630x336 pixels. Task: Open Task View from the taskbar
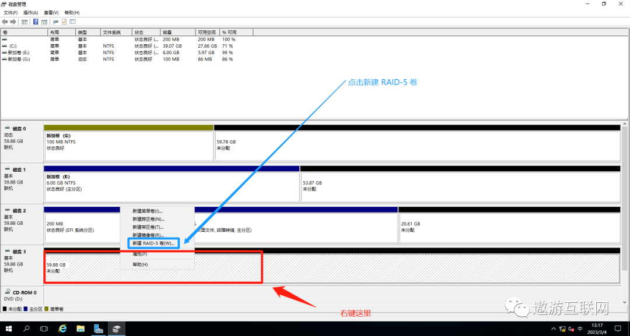pyautogui.click(x=44, y=329)
